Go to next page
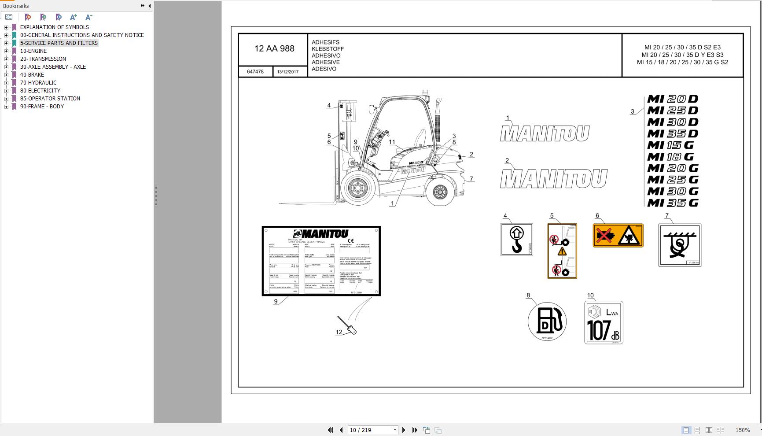 [x=404, y=430]
